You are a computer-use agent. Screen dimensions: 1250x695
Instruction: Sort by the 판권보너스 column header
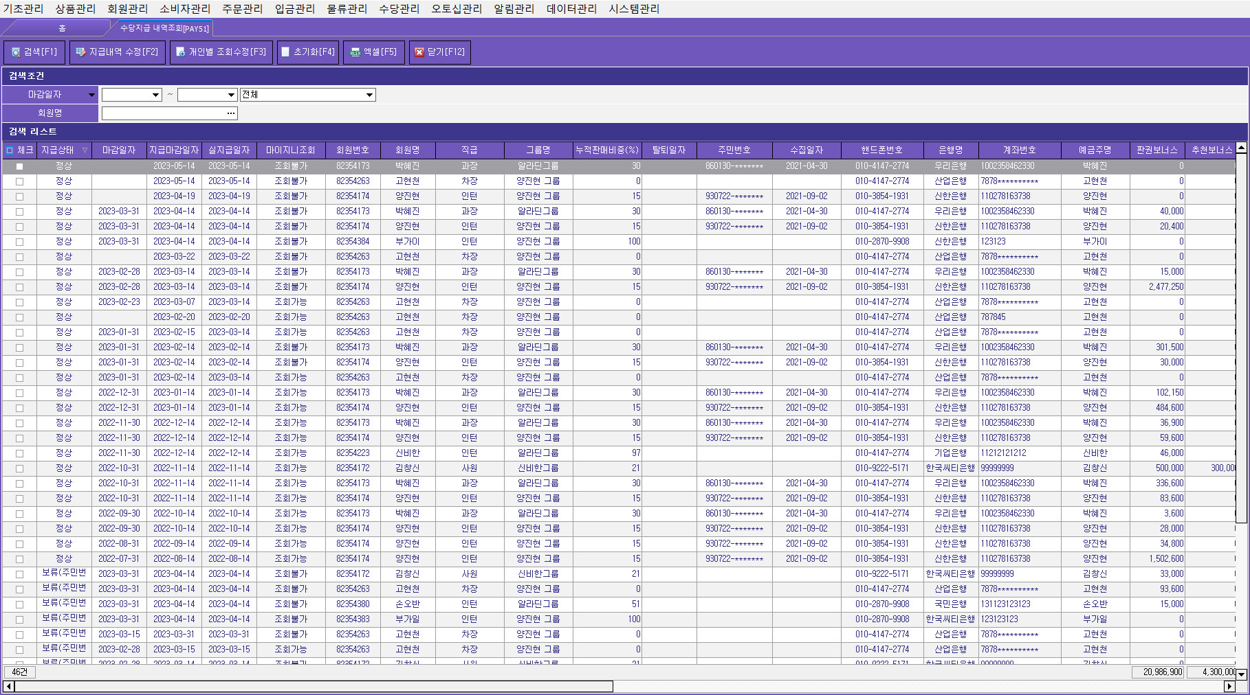click(x=1157, y=150)
